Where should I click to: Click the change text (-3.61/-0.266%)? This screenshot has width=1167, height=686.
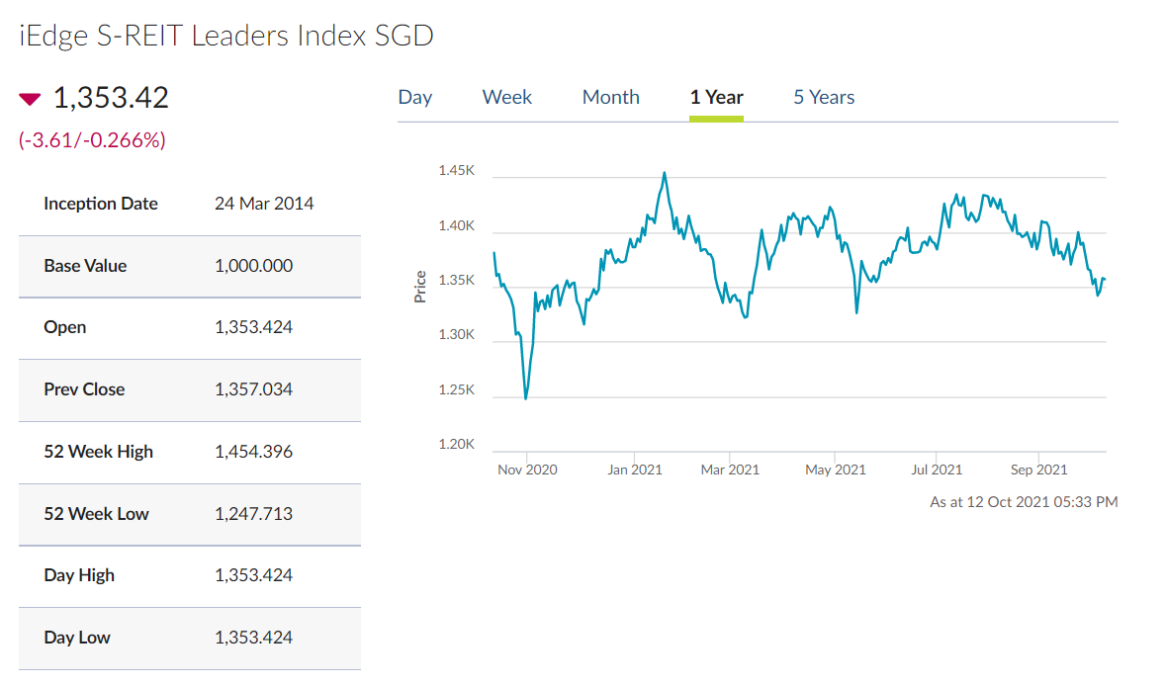click(92, 140)
